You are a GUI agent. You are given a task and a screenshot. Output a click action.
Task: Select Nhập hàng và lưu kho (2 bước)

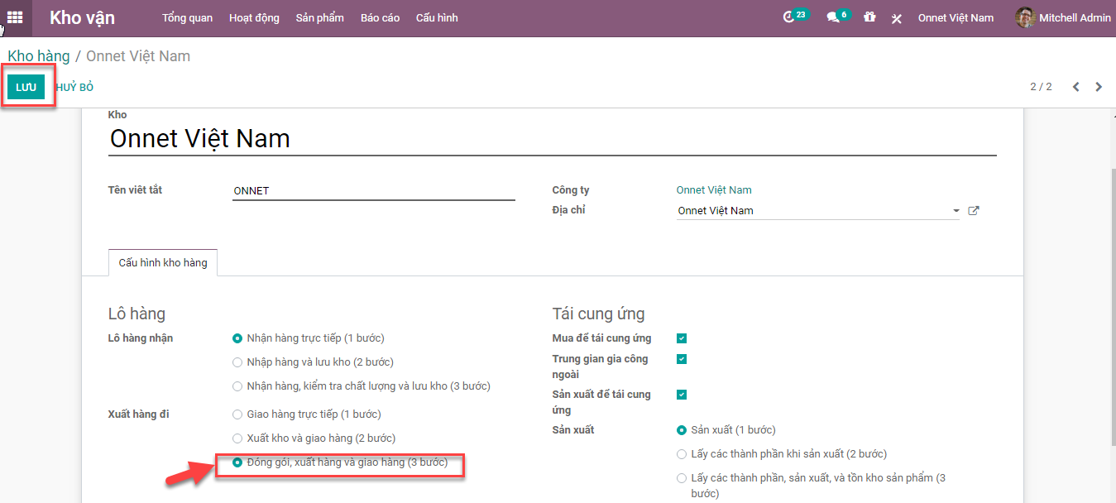237,362
